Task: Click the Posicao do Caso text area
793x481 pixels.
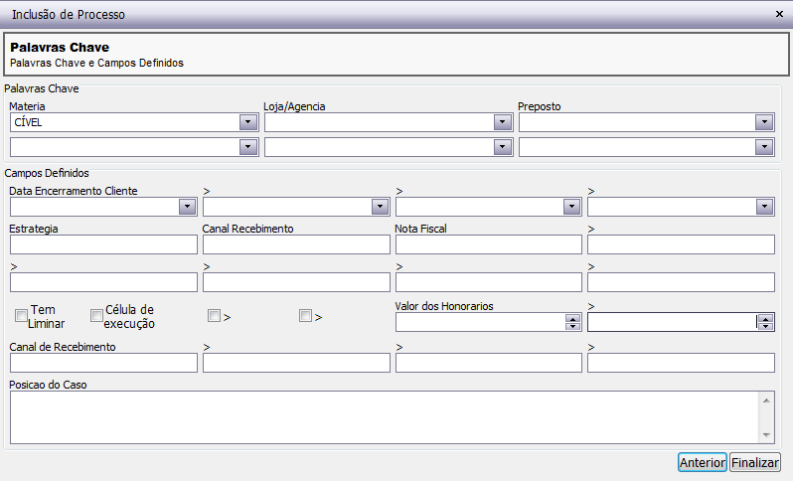Action: pyautogui.click(x=385, y=417)
